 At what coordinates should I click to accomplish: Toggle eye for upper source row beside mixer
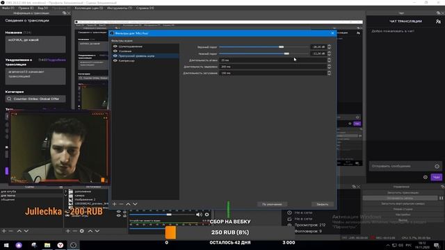pyautogui.click(x=119, y=212)
